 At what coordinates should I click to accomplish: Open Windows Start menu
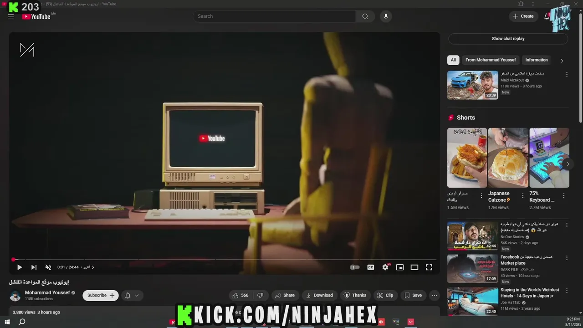tap(7, 322)
